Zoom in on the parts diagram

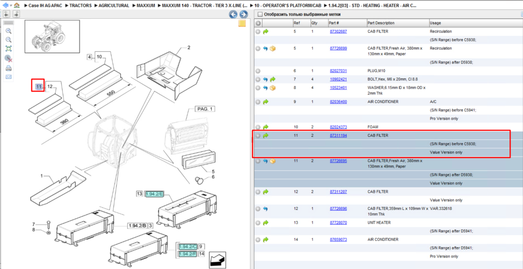[9, 31]
